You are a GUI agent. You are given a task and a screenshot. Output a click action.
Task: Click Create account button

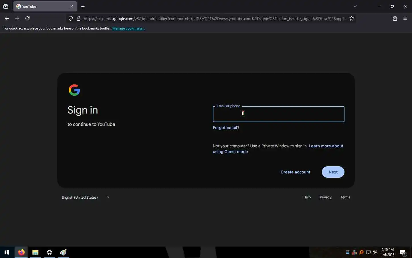295,172
